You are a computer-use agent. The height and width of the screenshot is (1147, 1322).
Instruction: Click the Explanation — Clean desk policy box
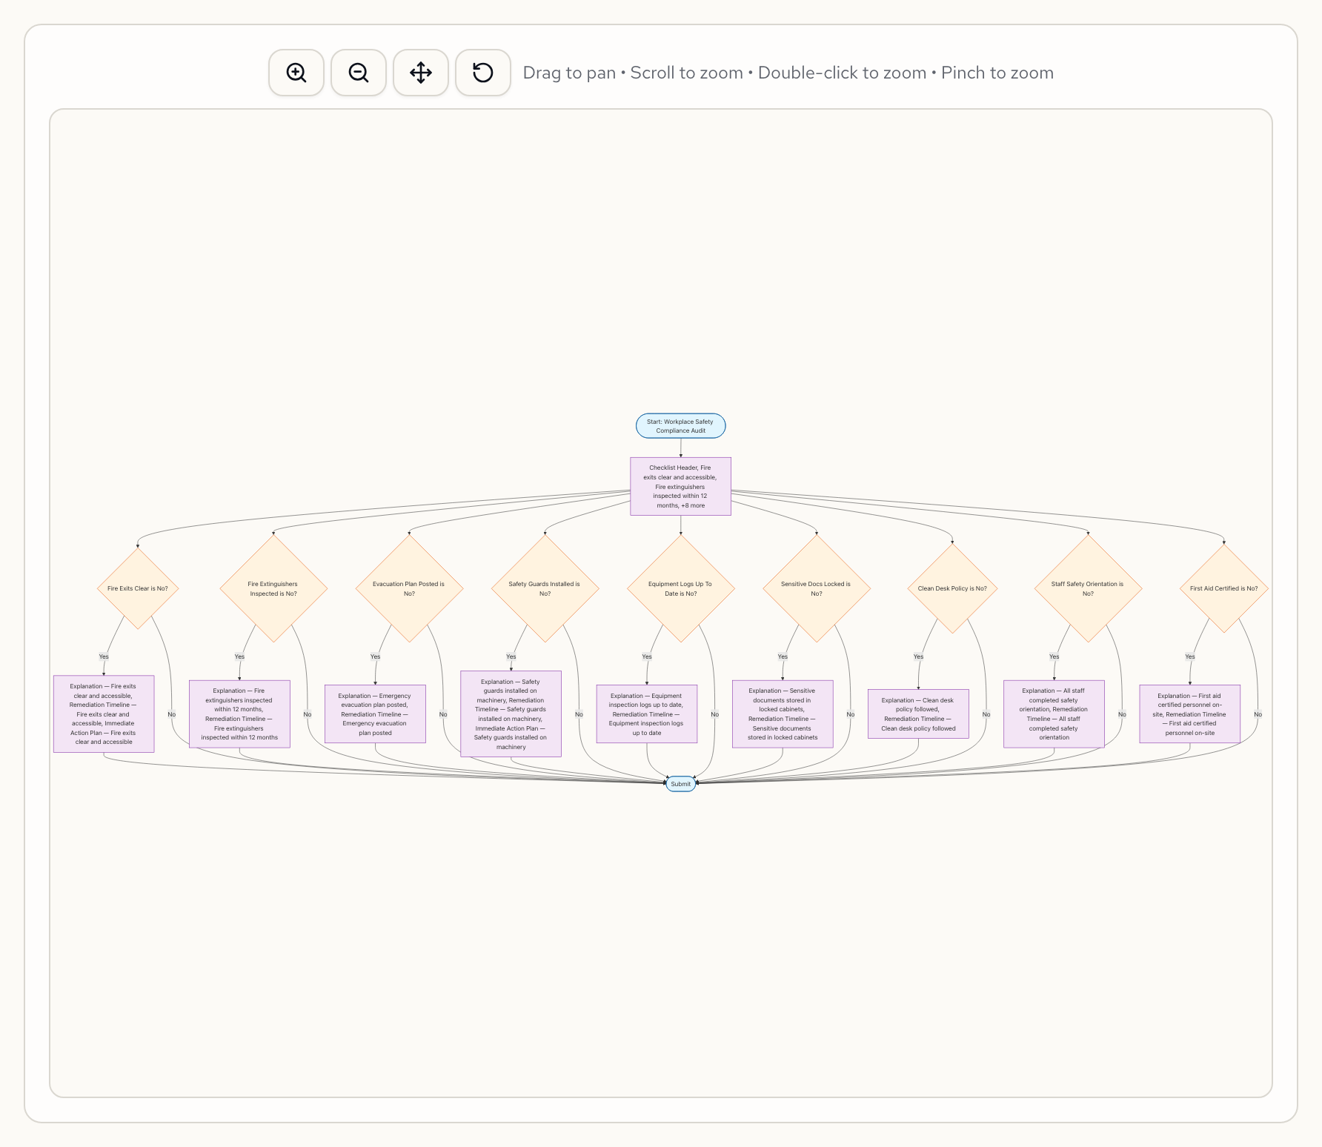coord(918,714)
